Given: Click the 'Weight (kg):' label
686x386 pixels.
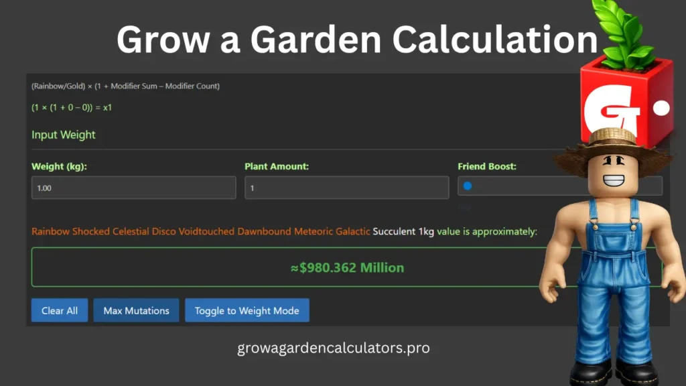Looking at the screenshot, I should click(59, 166).
